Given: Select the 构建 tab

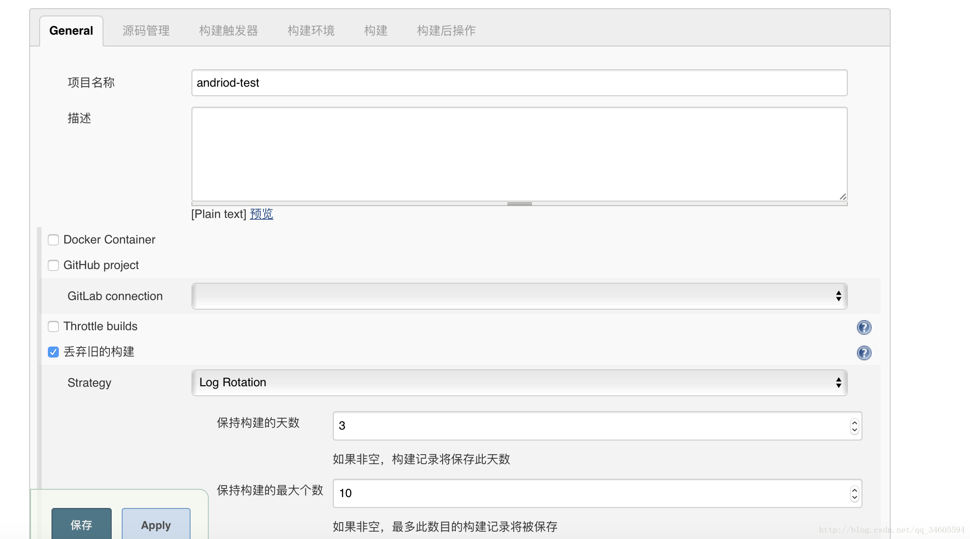Looking at the screenshot, I should click(376, 31).
